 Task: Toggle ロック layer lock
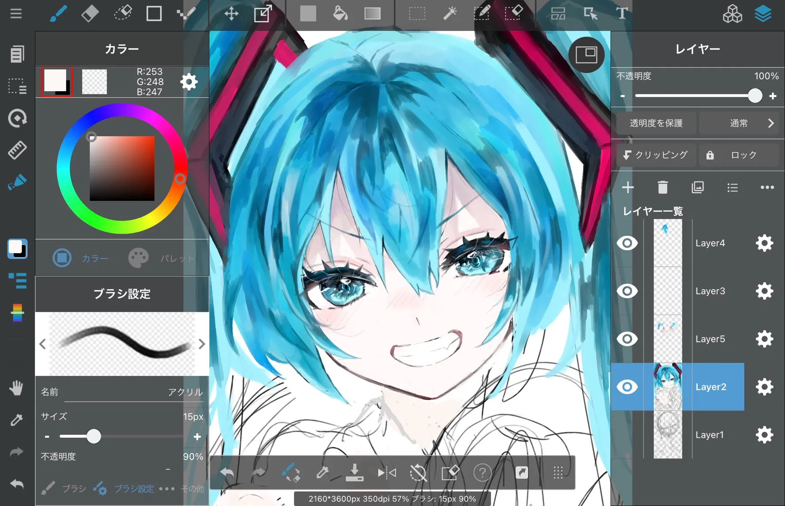coord(739,155)
